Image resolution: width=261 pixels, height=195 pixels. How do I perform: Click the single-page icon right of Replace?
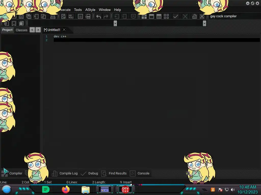(x=80, y=17)
